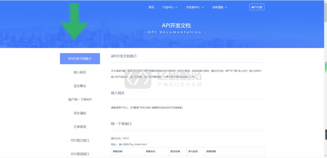
Task: Click the 接入网关 content heading
Action: click(118, 93)
